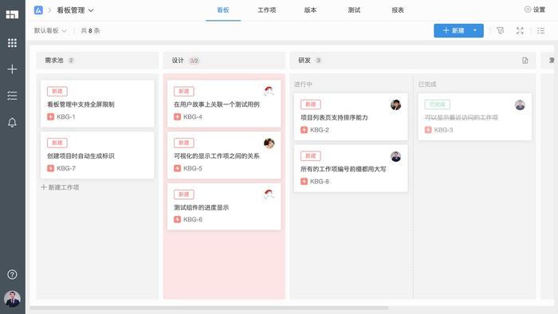Open the 默认看板 board selector

pos(50,30)
